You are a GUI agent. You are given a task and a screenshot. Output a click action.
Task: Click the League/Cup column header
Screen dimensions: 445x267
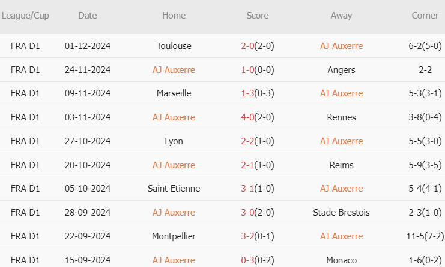(x=25, y=16)
